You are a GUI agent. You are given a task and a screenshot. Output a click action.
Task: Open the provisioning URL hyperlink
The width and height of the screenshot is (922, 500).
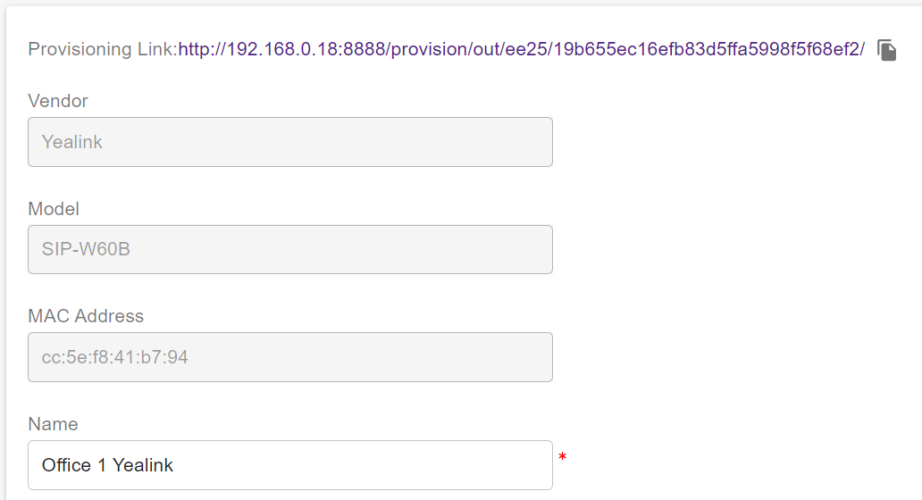[521, 49]
